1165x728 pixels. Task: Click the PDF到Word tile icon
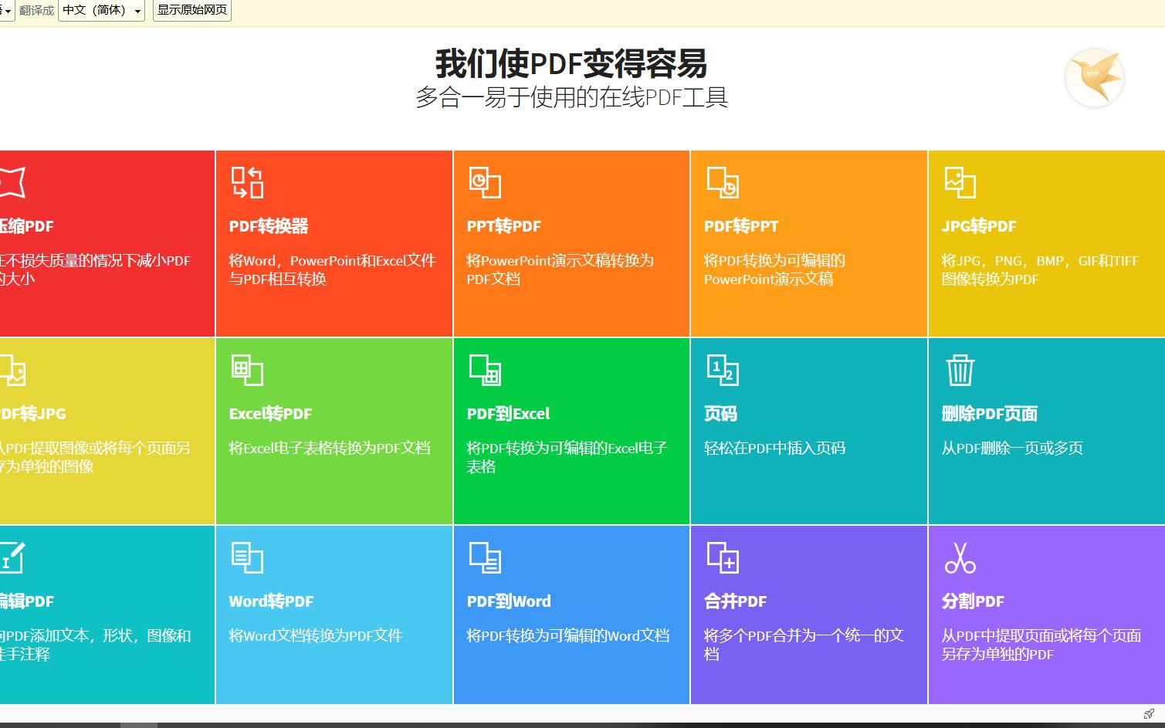point(485,557)
